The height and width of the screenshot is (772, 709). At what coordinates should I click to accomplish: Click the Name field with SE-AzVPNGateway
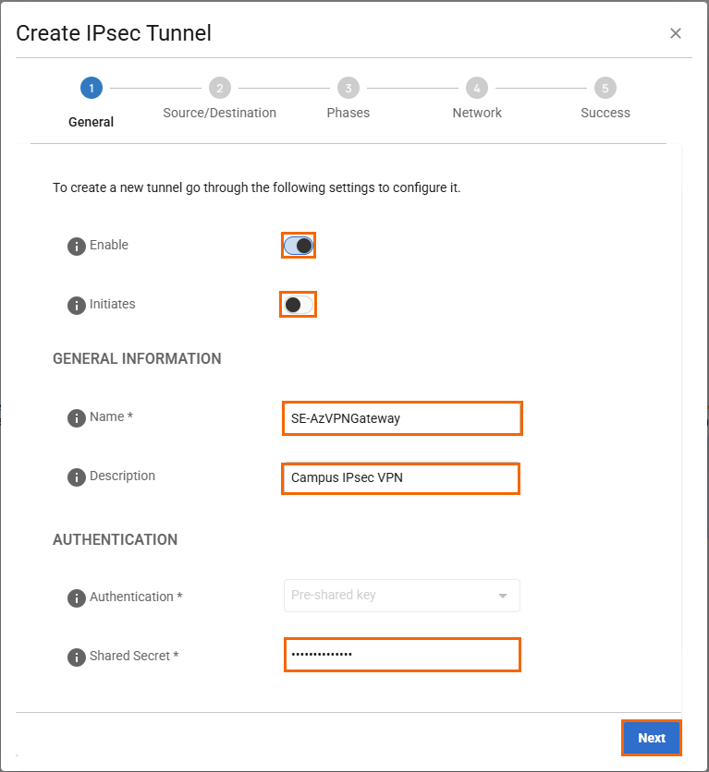[401, 418]
